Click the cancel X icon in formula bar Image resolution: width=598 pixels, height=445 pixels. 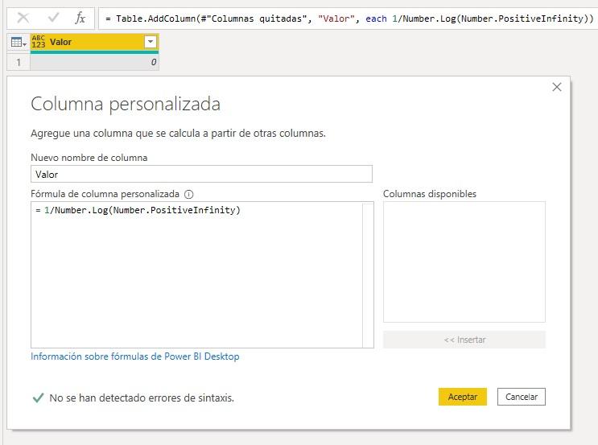click(x=23, y=17)
